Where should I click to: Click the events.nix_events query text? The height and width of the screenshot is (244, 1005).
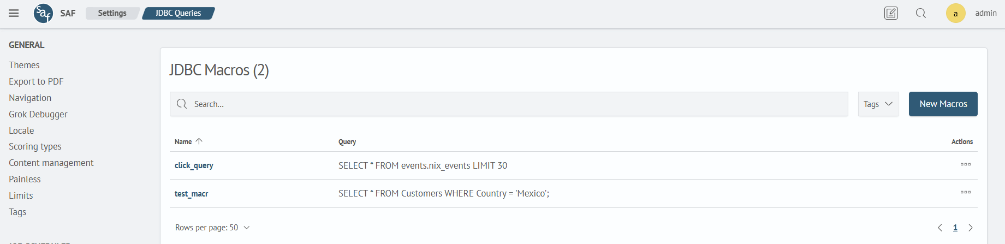coord(423,165)
